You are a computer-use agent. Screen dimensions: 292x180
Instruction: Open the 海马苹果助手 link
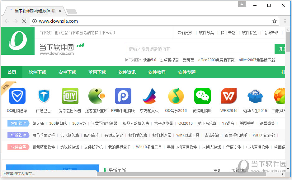coord(44,135)
